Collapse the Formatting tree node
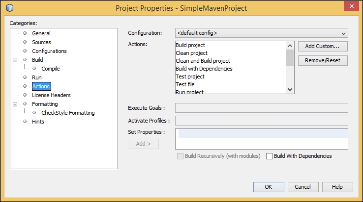Viewport: 363px width, 202px height. (15, 104)
